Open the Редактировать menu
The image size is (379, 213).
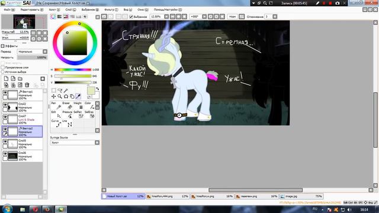pos(31,9)
